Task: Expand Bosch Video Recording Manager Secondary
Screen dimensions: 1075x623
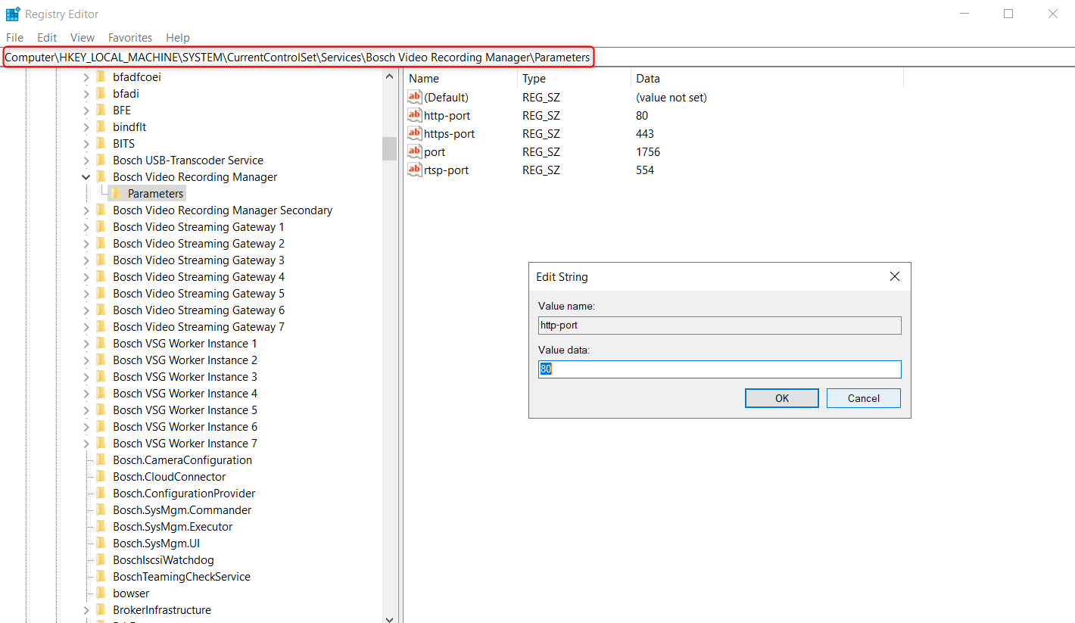Action: click(86, 210)
